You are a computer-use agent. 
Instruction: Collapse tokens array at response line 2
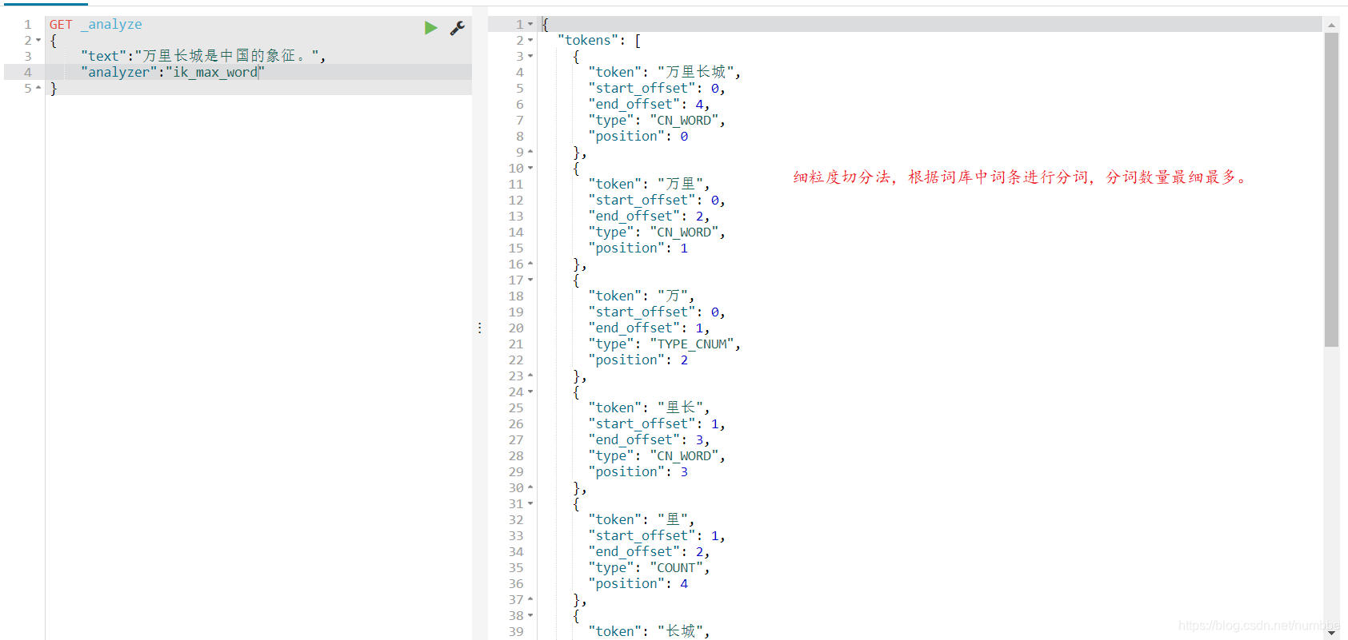tap(530, 40)
